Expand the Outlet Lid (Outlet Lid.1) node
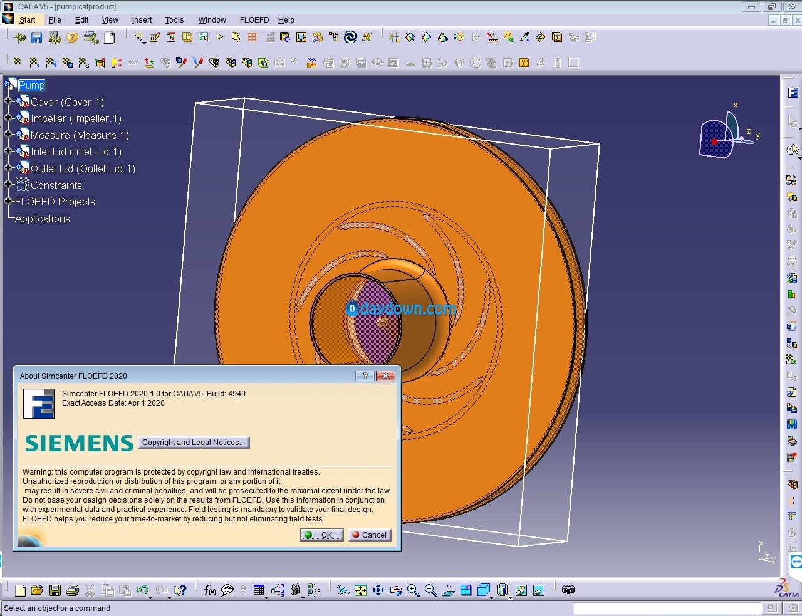The image size is (802, 616). point(8,168)
